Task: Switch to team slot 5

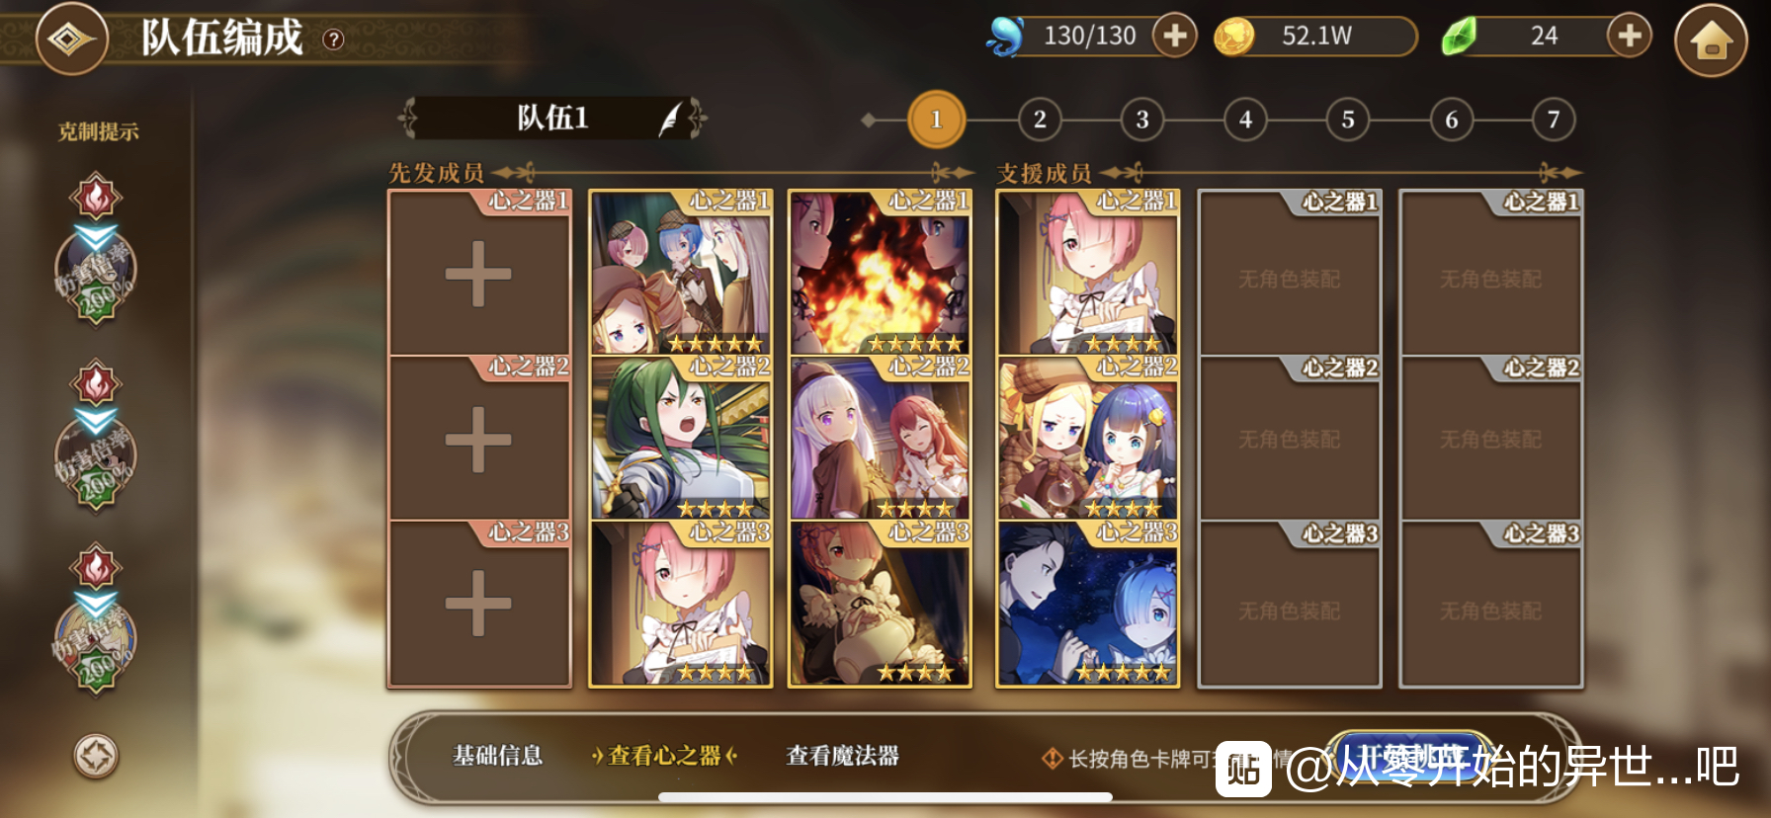Action: point(1348,120)
